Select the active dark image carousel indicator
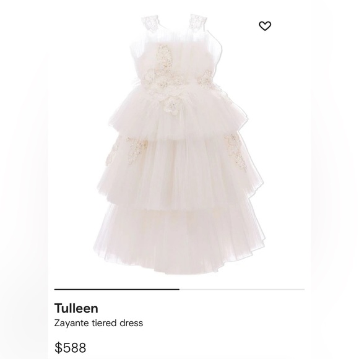 [117, 290]
